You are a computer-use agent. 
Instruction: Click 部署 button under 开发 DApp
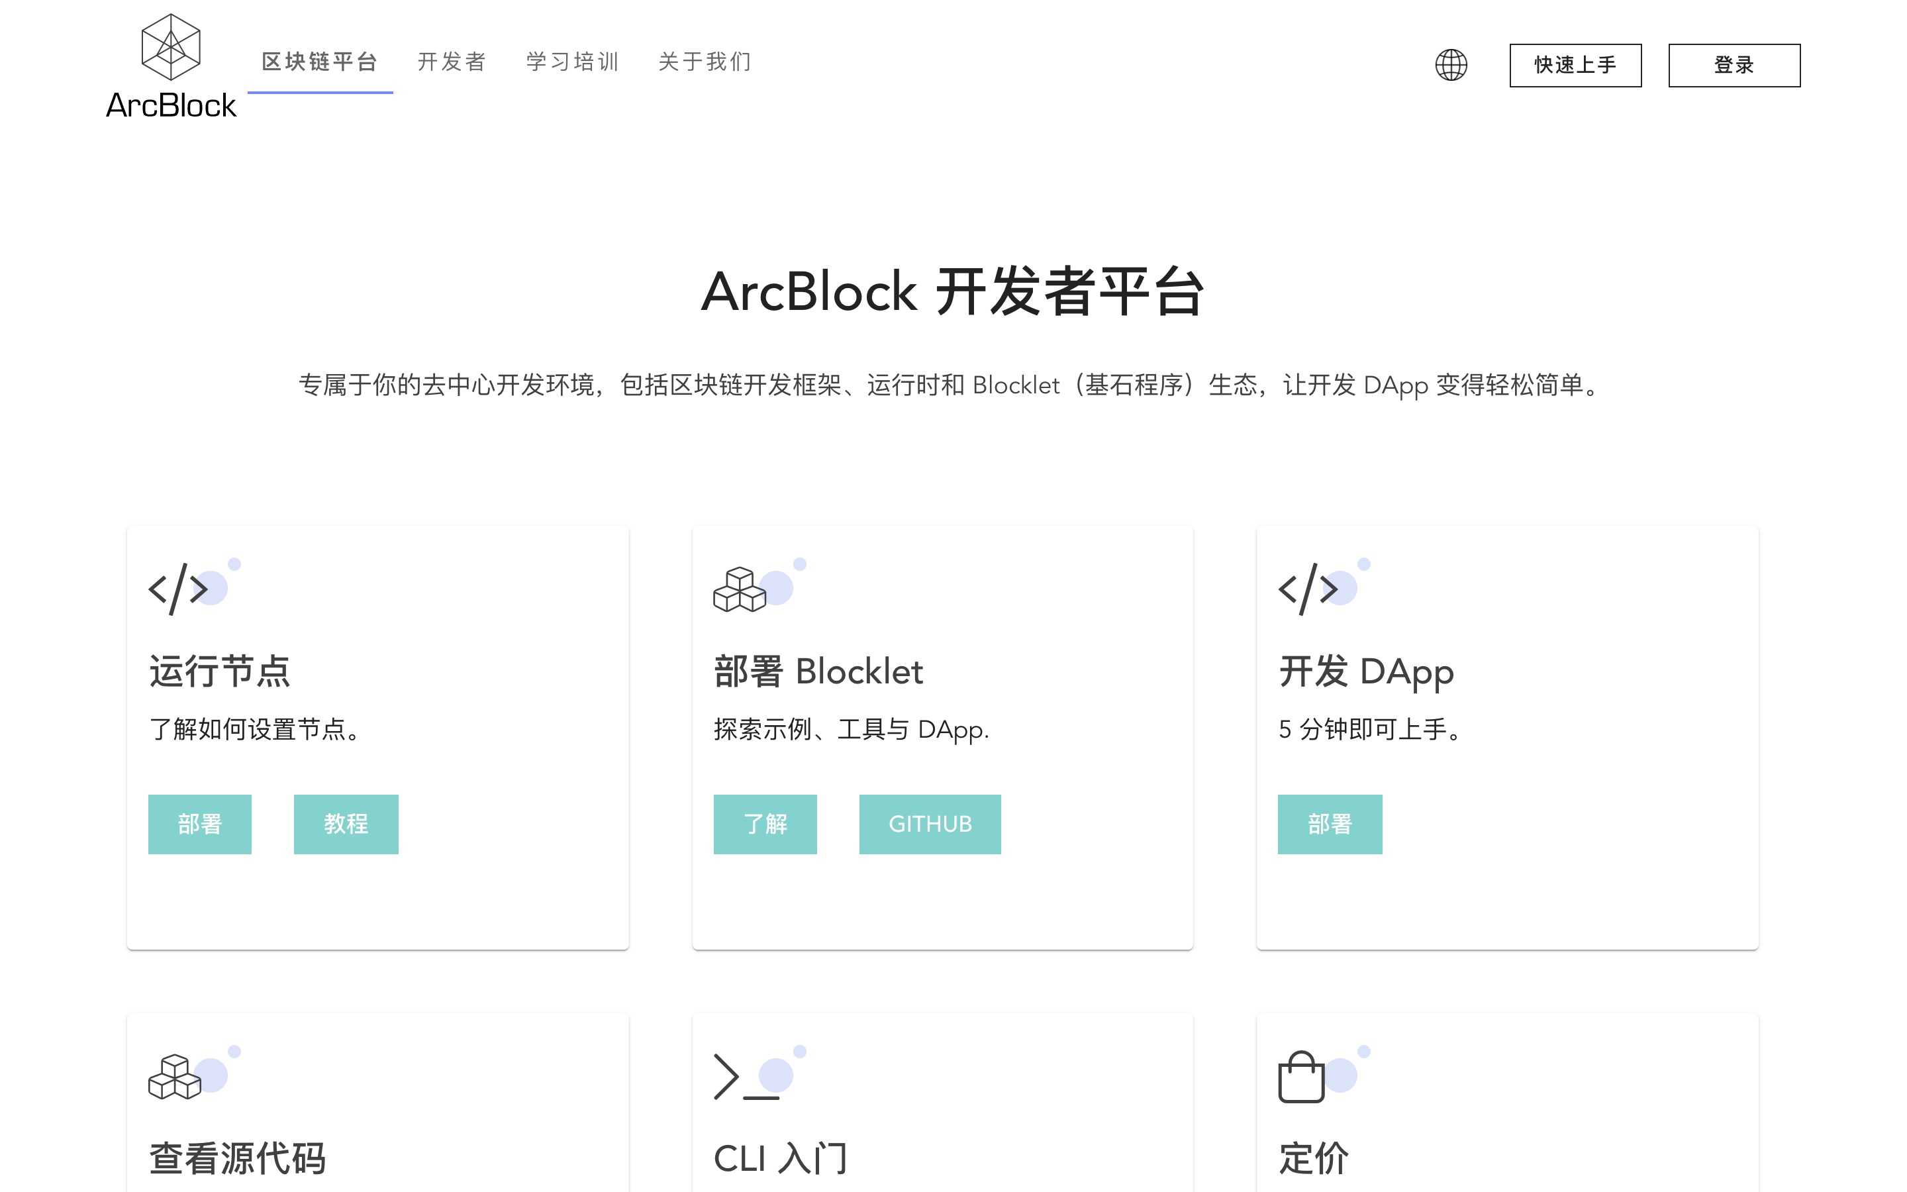pyautogui.click(x=1330, y=824)
